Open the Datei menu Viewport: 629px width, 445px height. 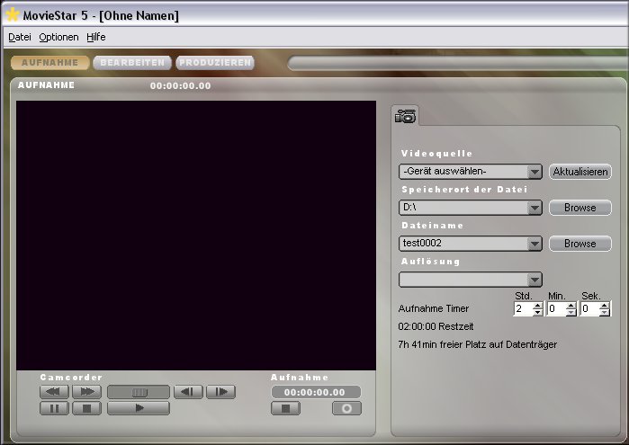point(19,37)
